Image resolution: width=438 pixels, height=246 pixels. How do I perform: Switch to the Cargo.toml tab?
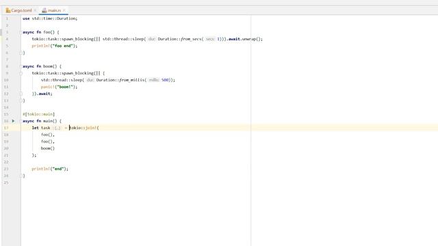coord(21,10)
